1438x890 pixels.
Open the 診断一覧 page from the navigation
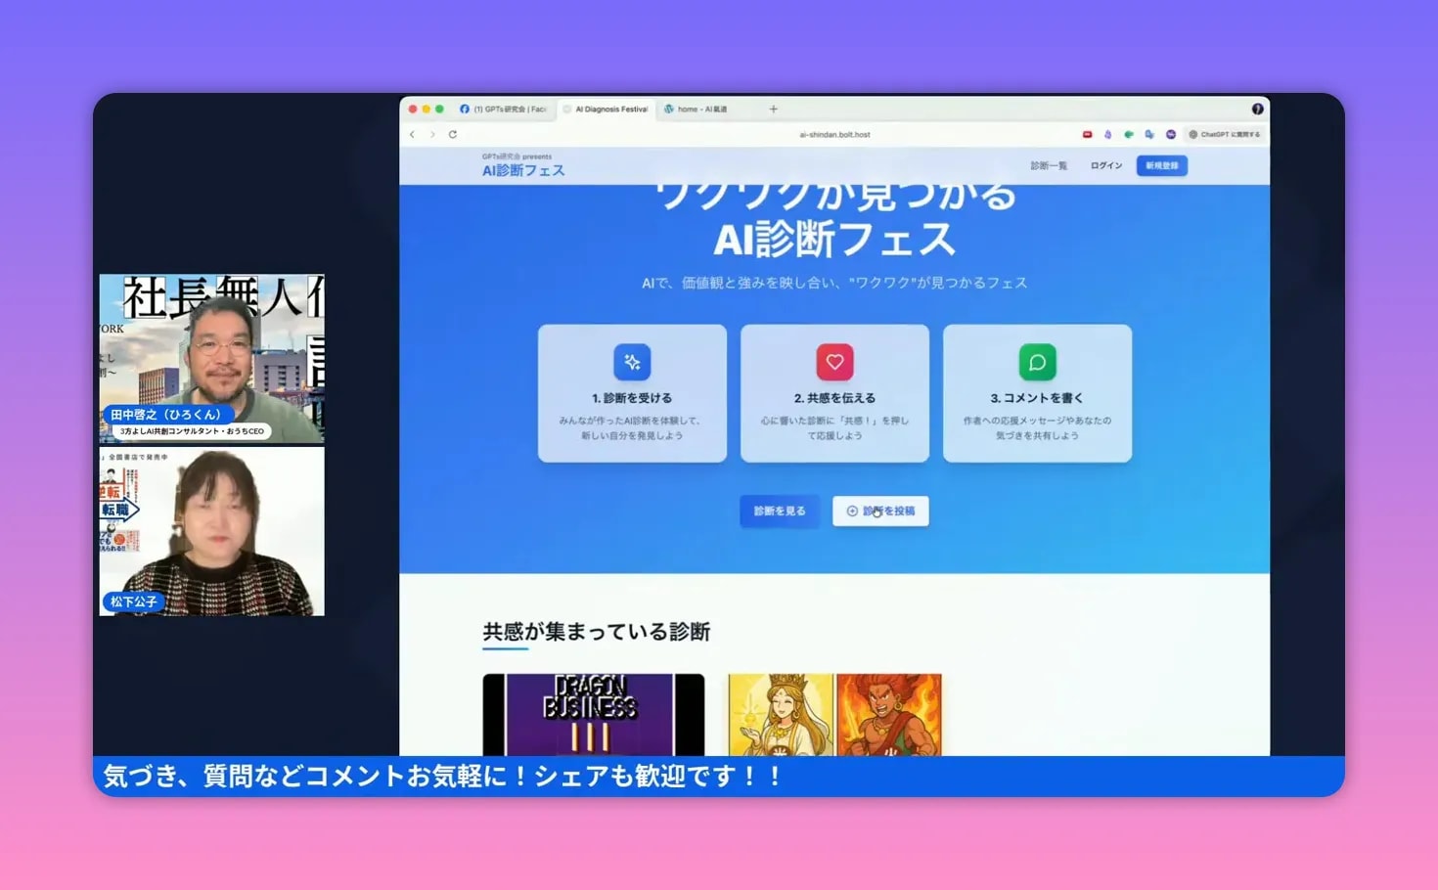click(x=1049, y=165)
